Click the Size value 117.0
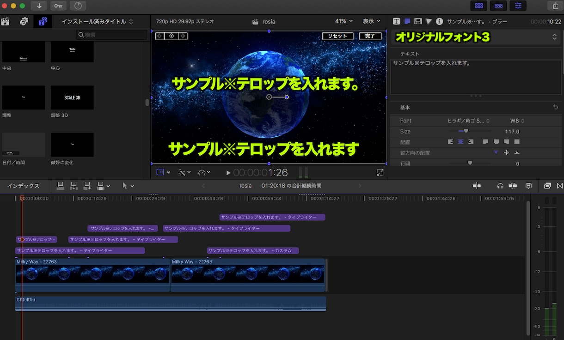Image resolution: width=564 pixels, height=340 pixels. (x=512, y=132)
